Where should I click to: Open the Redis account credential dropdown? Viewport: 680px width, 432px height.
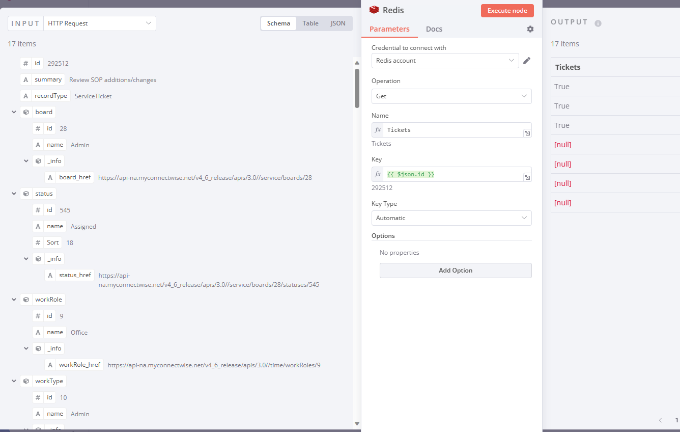pos(445,61)
